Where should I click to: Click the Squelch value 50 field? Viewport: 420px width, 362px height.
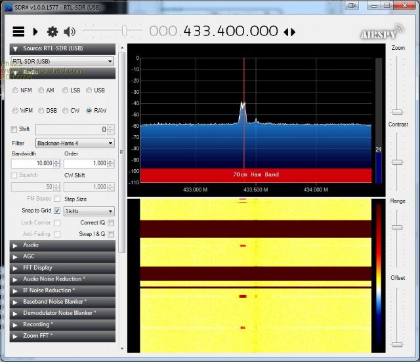(x=32, y=187)
